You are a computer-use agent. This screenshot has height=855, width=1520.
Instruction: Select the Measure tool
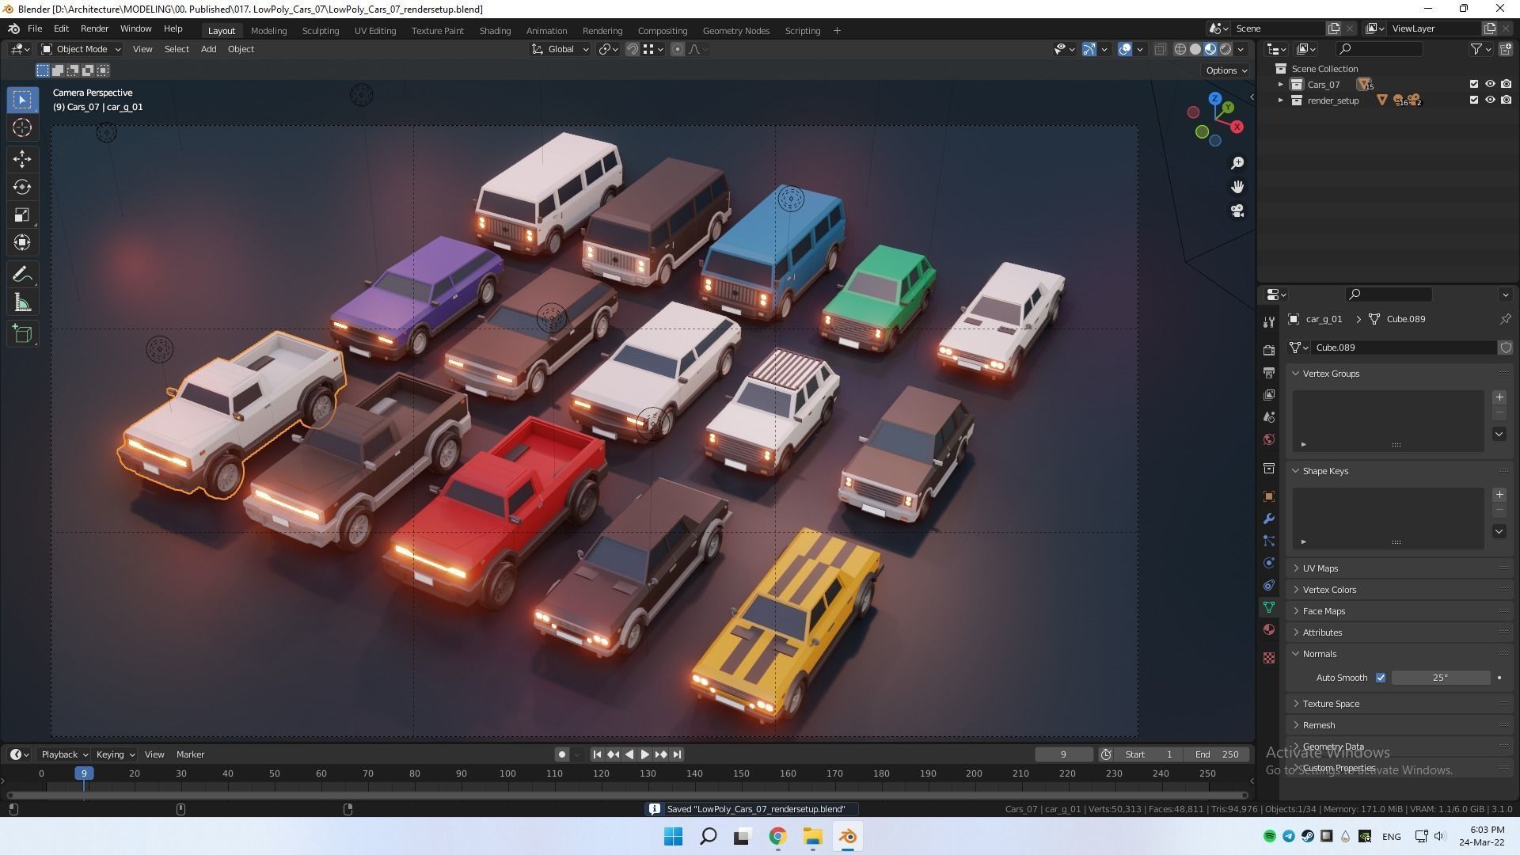[x=22, y=302]
